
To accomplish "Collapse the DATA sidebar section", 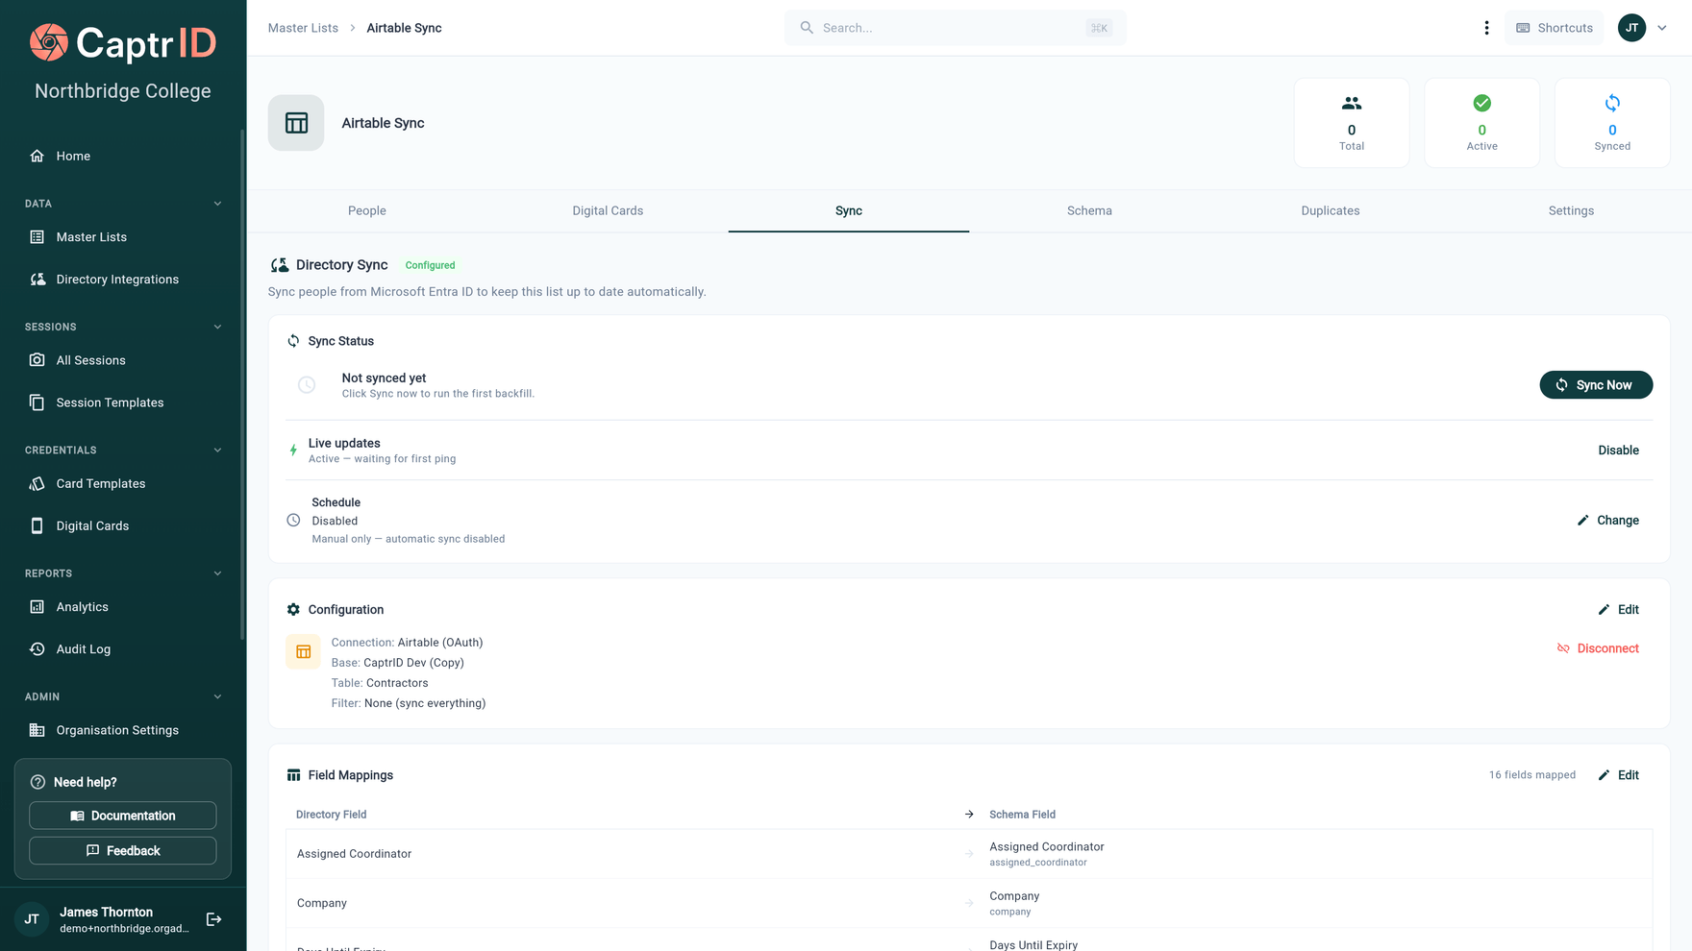I will click(217, 204).
